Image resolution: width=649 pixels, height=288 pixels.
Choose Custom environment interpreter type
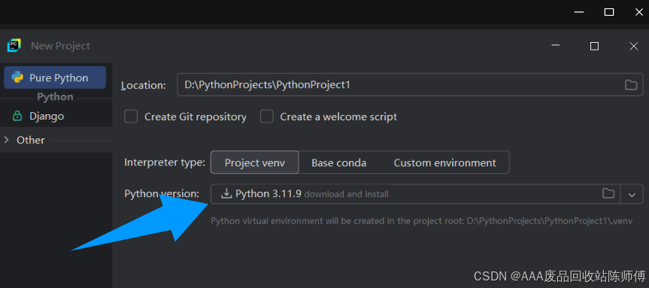444,162
